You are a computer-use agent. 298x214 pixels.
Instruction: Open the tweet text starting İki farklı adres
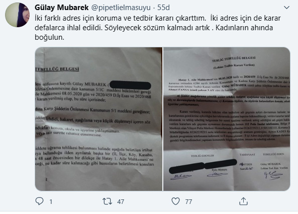click(x=158, y=28)
